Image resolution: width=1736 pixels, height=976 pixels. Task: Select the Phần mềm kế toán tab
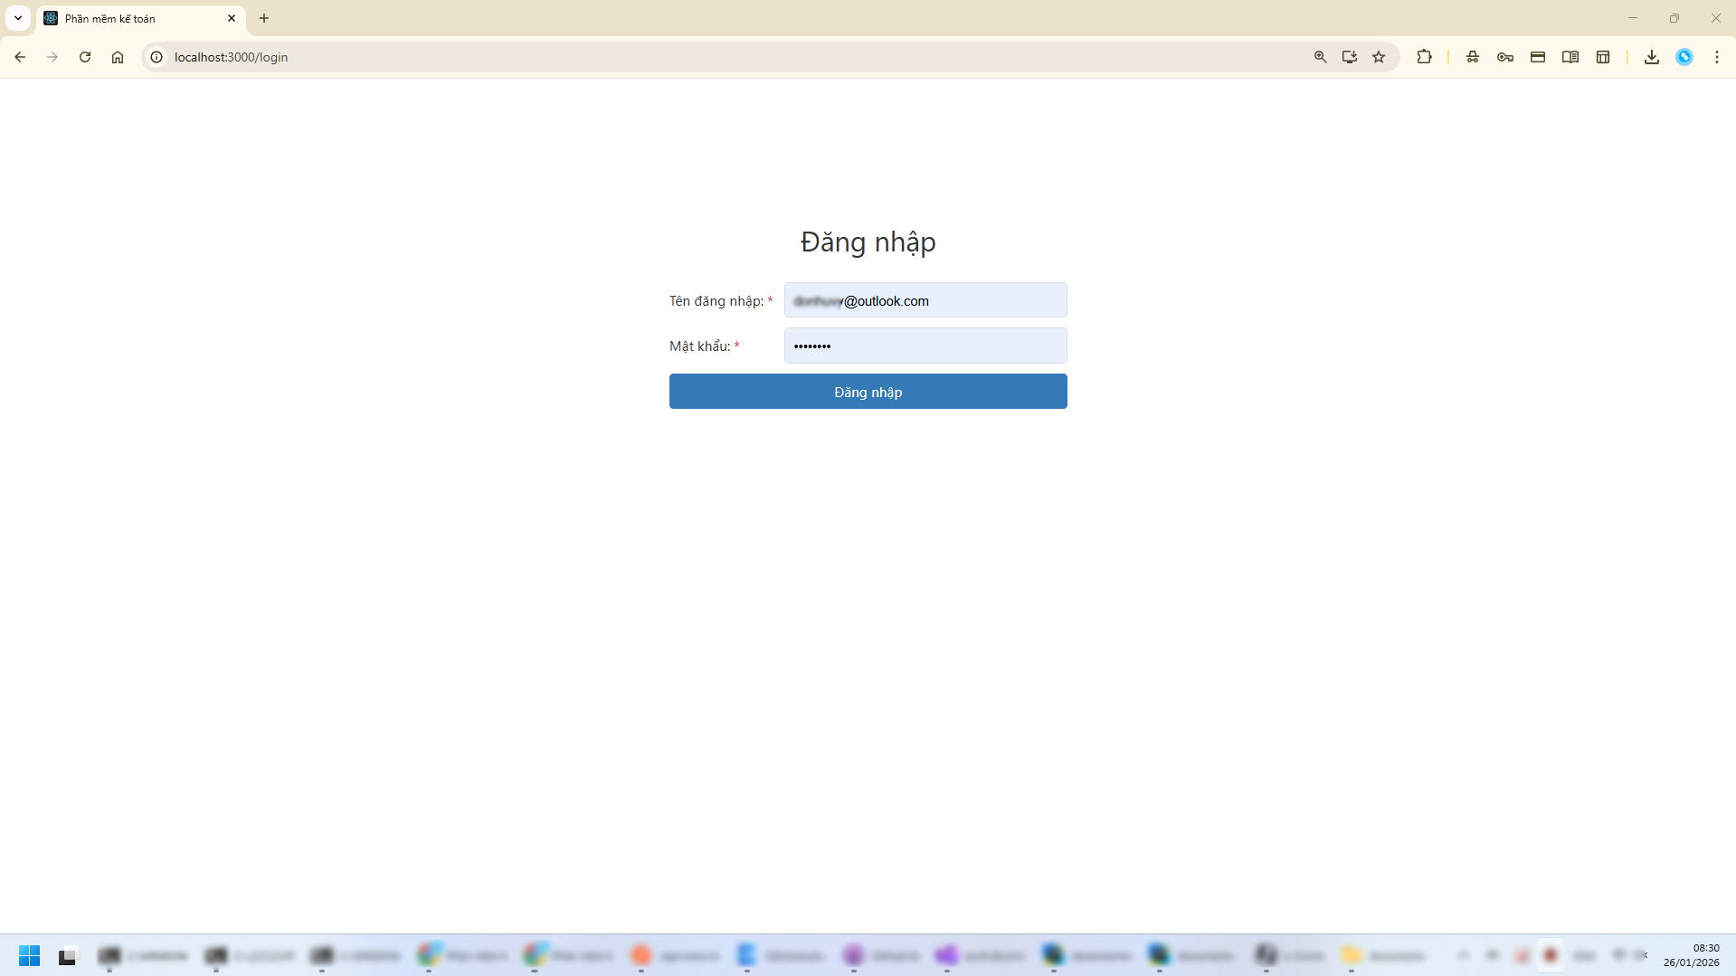tap(127, 18)
